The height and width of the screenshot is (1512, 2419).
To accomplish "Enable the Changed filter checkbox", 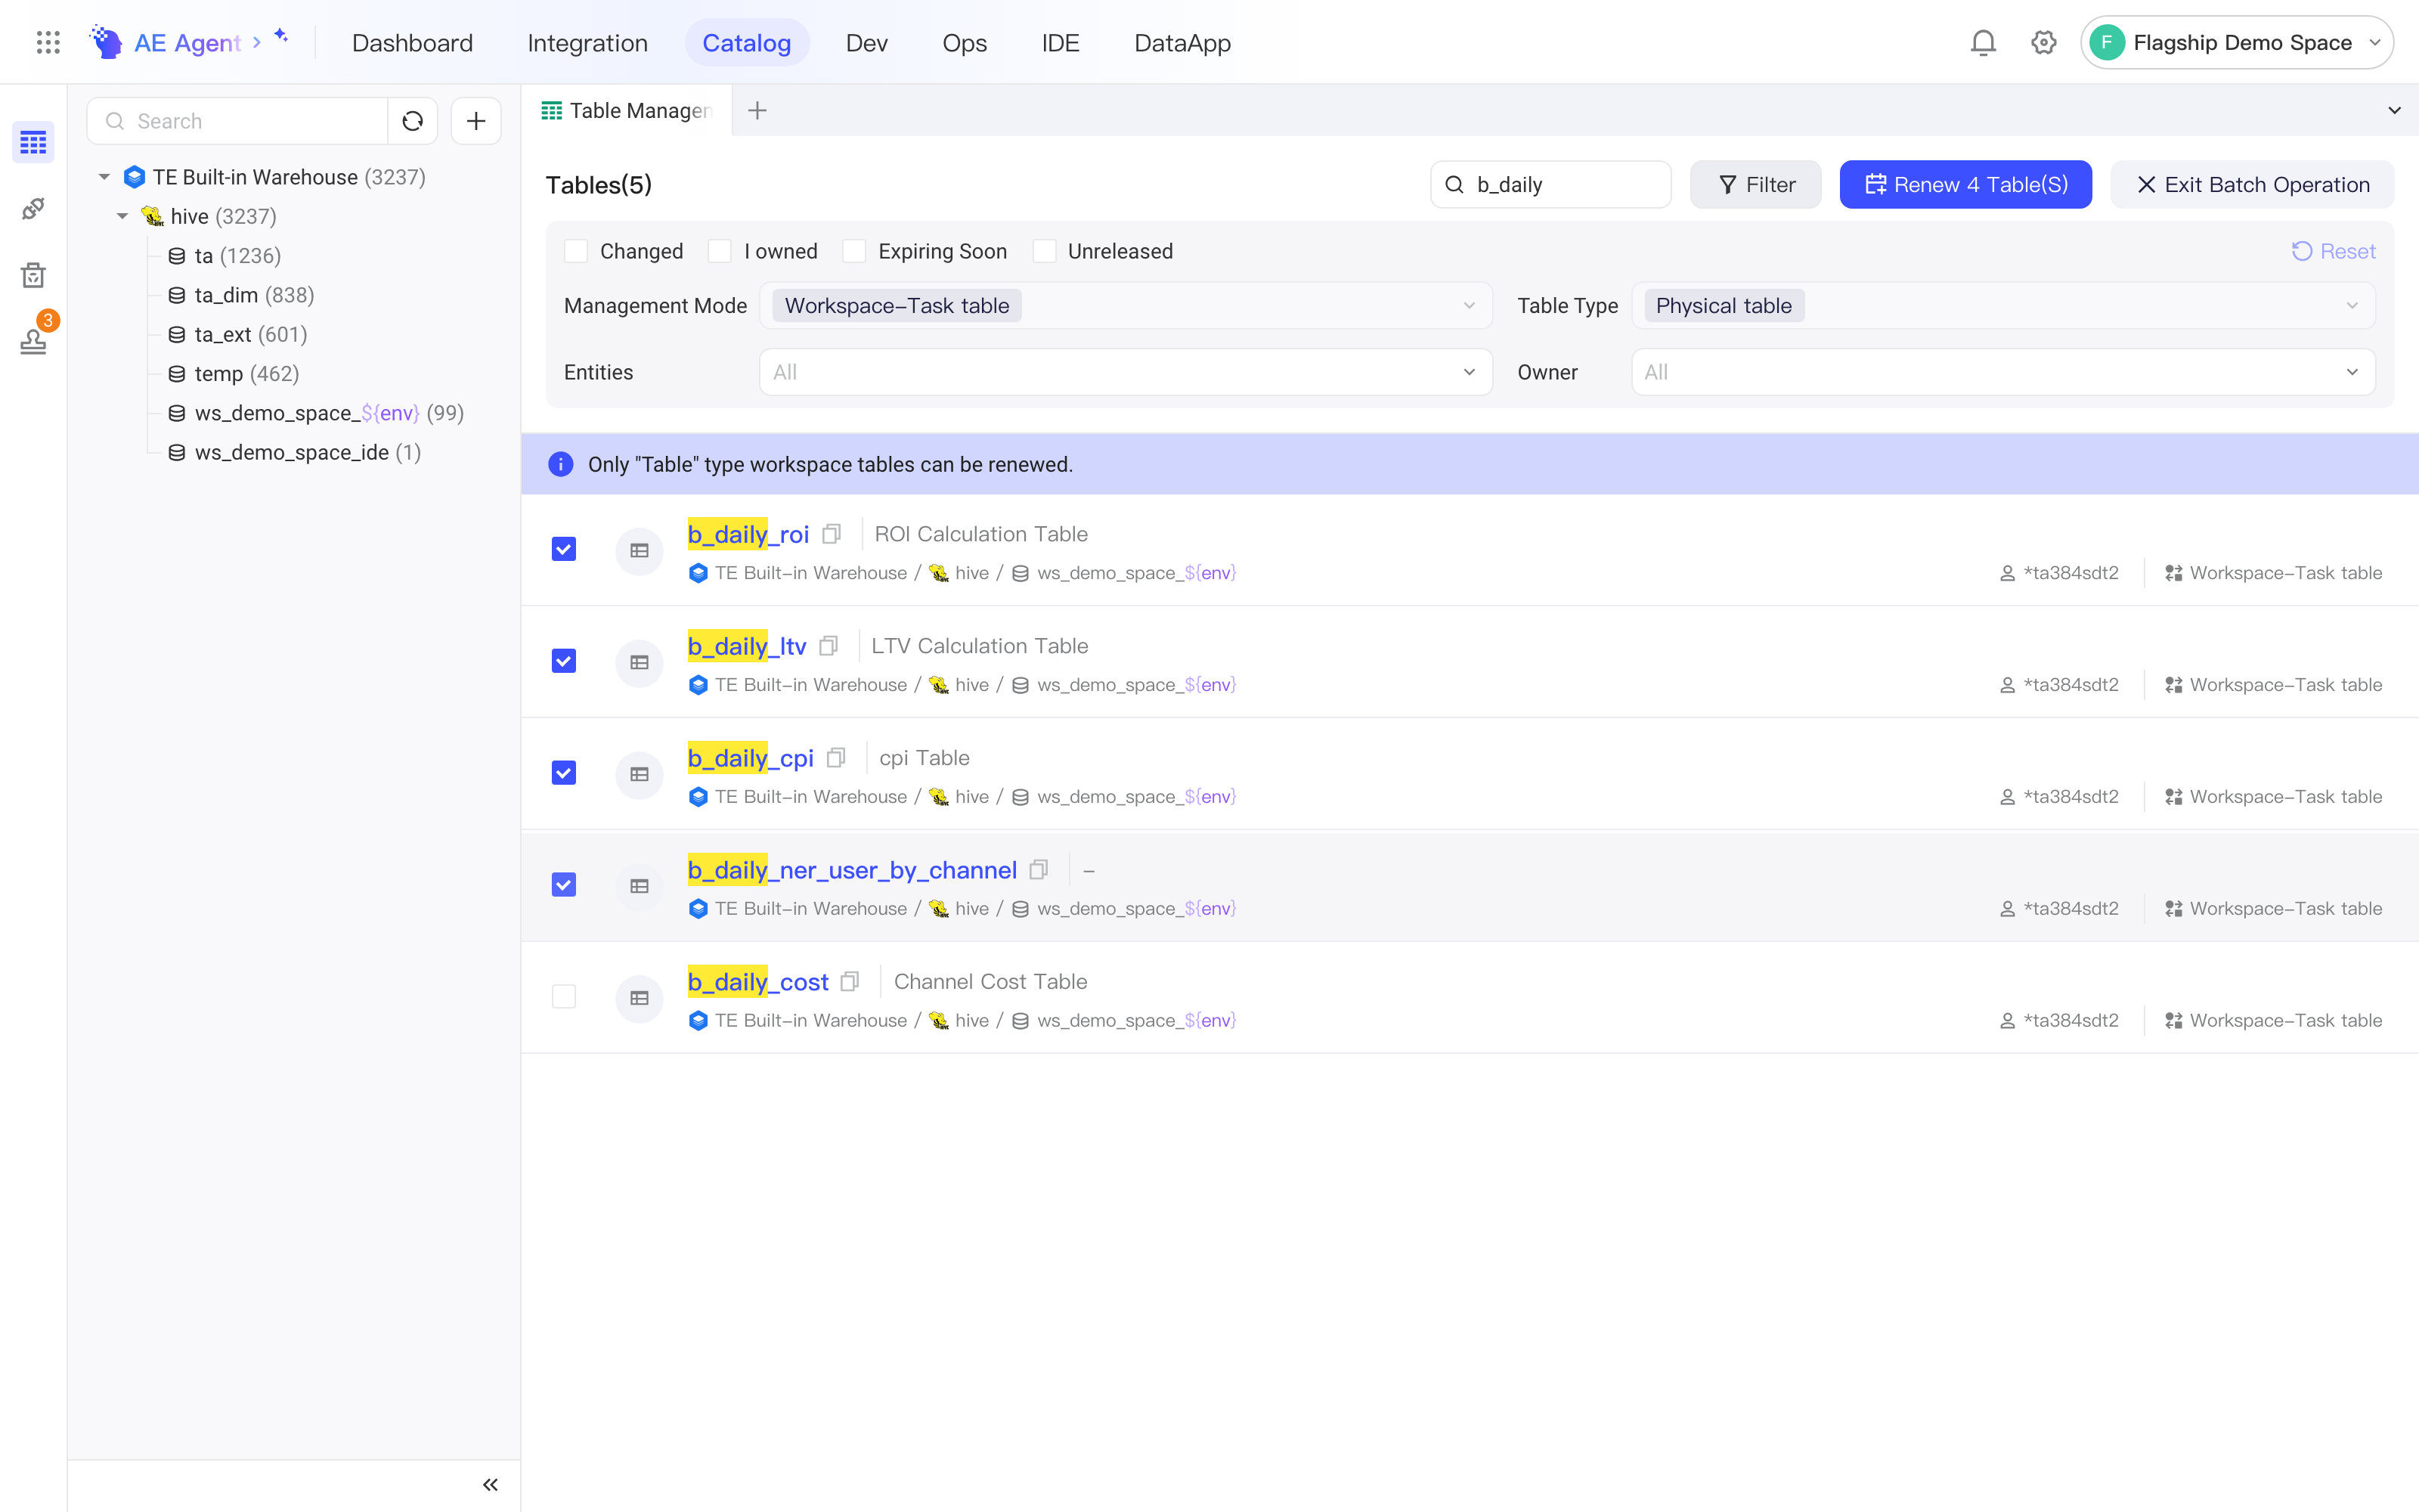I will pos(576,251).
